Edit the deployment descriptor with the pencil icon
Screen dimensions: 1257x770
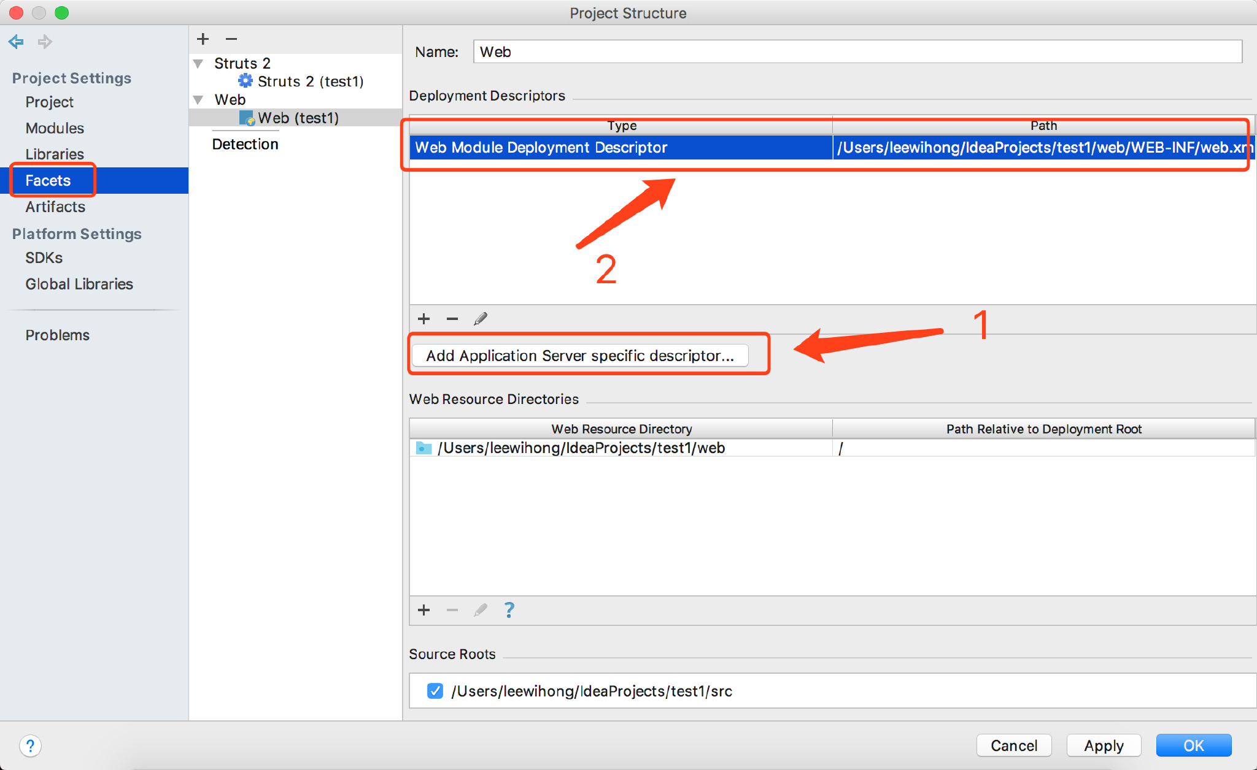(x=481, y=319)
